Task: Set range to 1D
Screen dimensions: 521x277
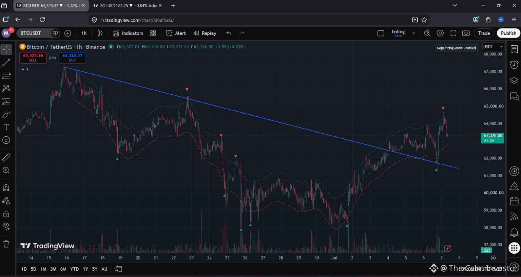Action: click(24, 269)
